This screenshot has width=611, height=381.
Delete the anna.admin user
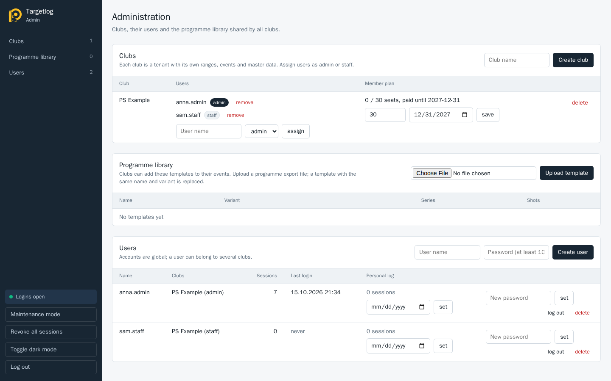point(582,313)
